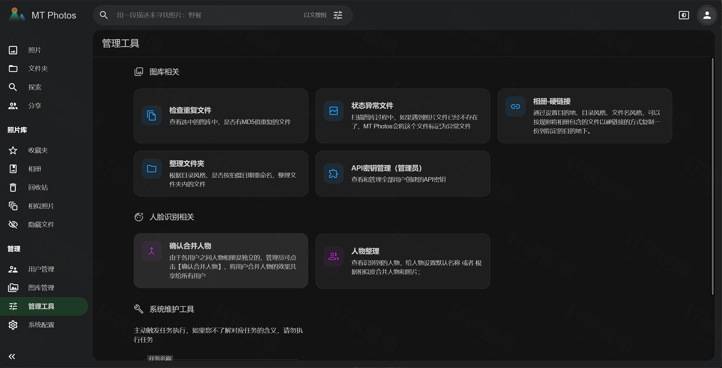Click 人脸识别相关 section heading
The height and width of the screenshot is (368, 722).
point(172,217)
